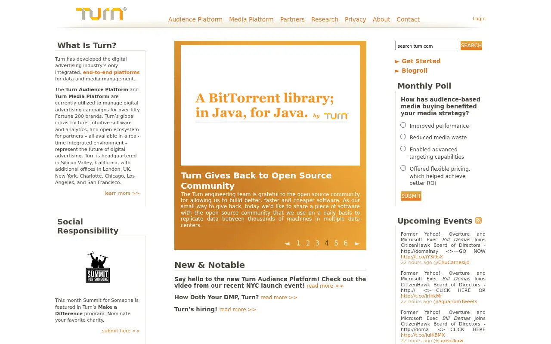Advance to the next slide arrow
Image resolution: width=551 pixels, height=344 pixels.
(x=357, y=243)
